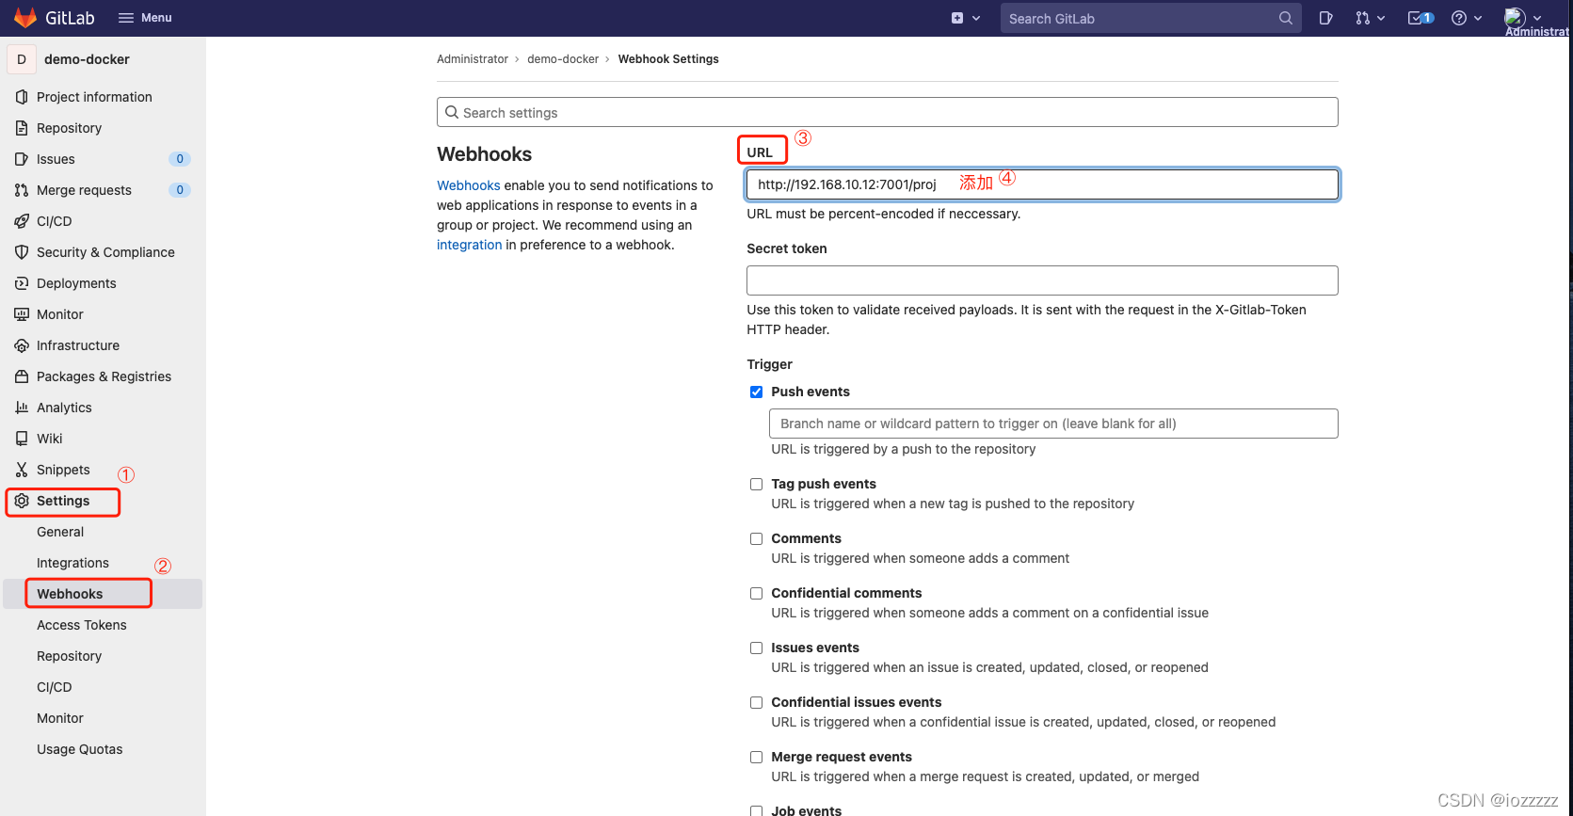
Task: Check the Confidential issues events checkbox
Action: [756, 702]
